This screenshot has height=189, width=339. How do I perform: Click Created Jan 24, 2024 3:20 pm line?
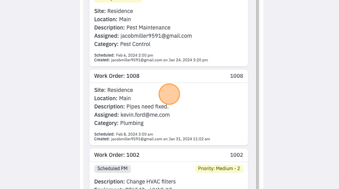[x=151, y=60]
